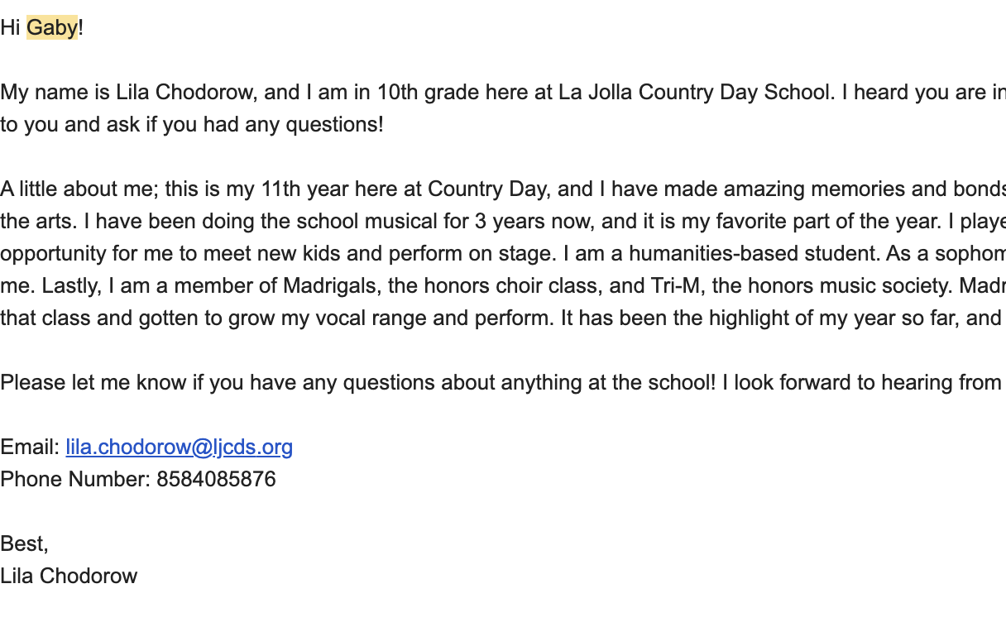Click the greeting word "Hi"
This screenshot has width=1006, height=622.
point(10,28)
